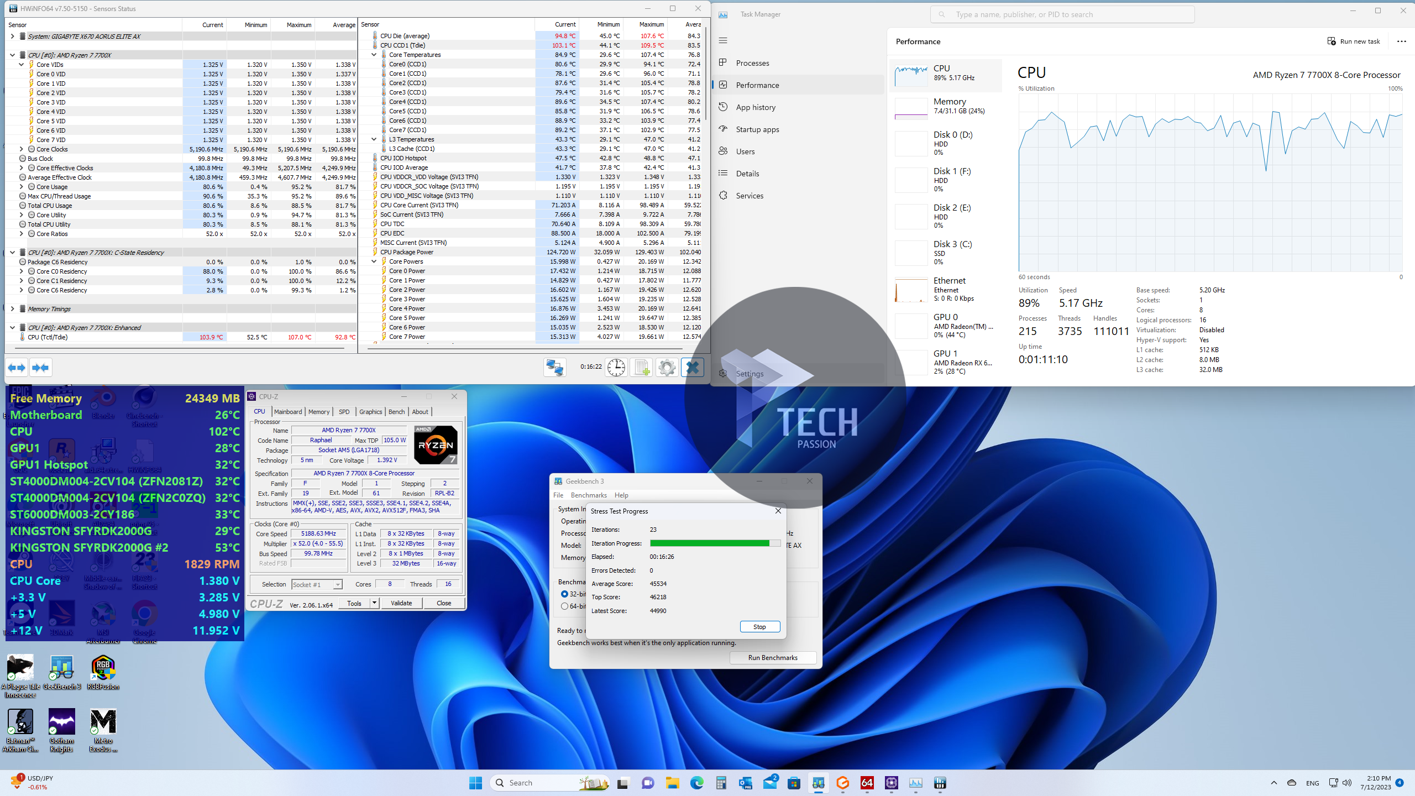Select Memory graph thumbnail in Task Manager
This screenshot has width=1415, height=796.
[911, 109]
